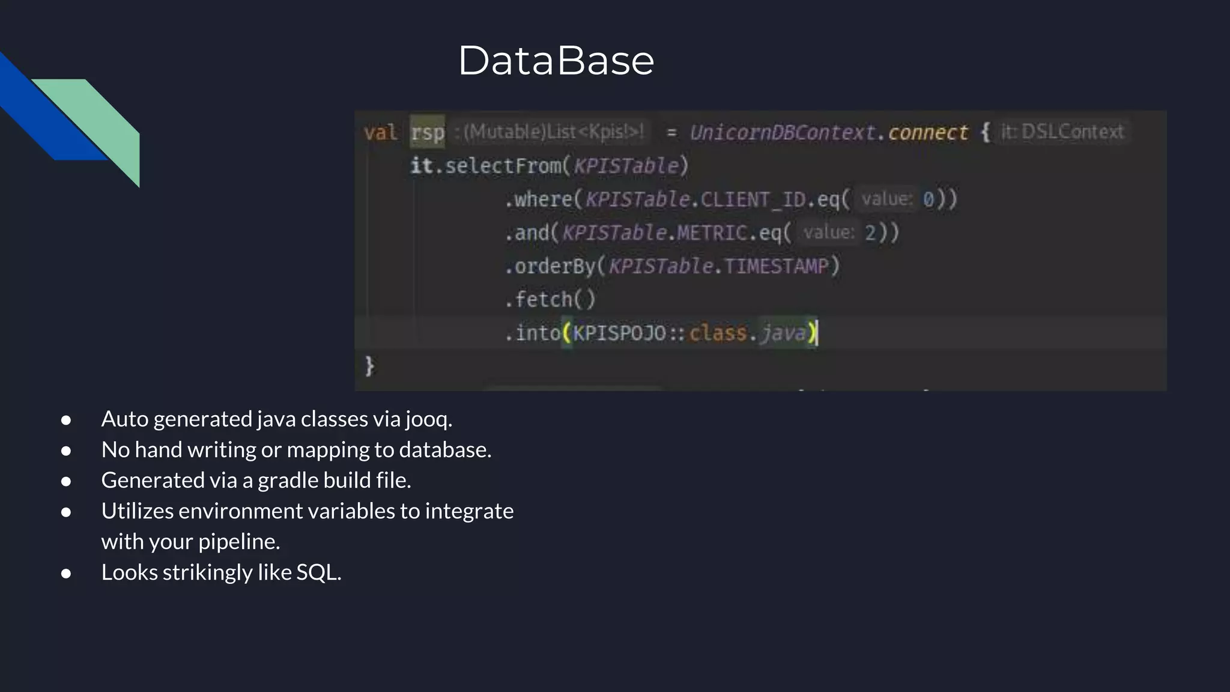Click "UnicornDBContext.connect" in the code
1230x692 pixels.
click(x=829, y=132)
